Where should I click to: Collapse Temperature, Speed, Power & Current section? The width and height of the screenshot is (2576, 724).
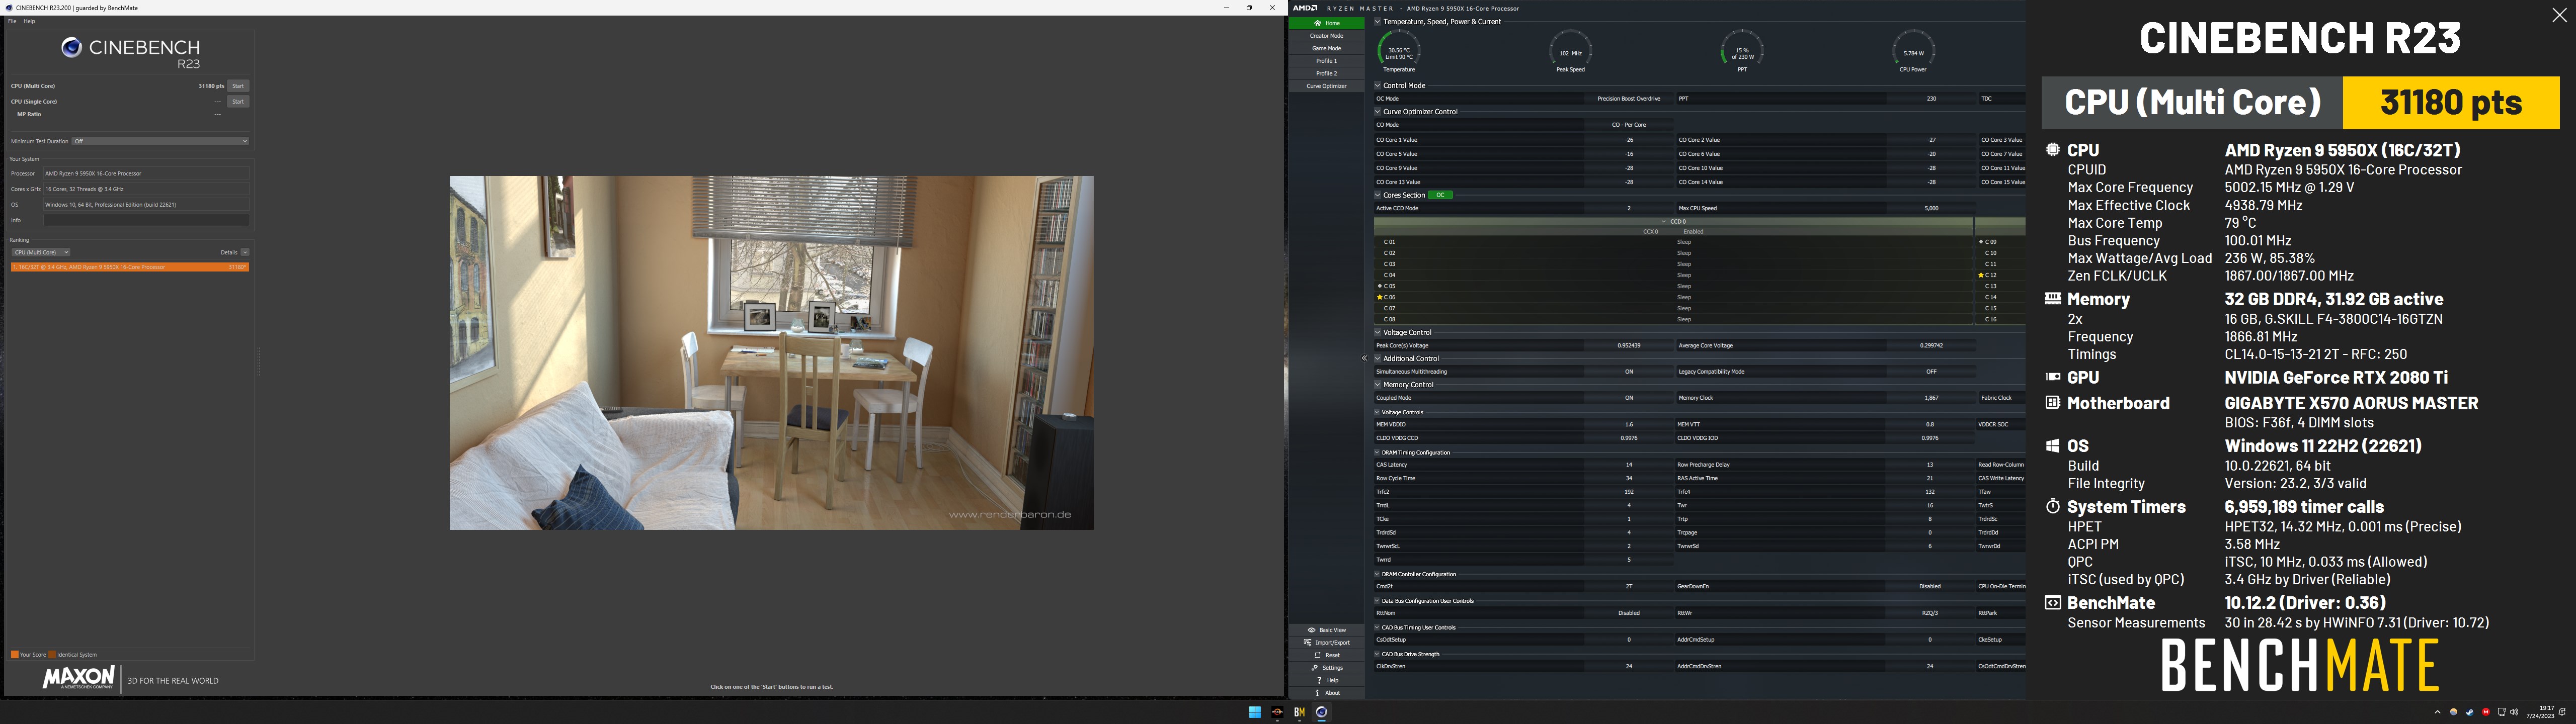pos(1377,21)
